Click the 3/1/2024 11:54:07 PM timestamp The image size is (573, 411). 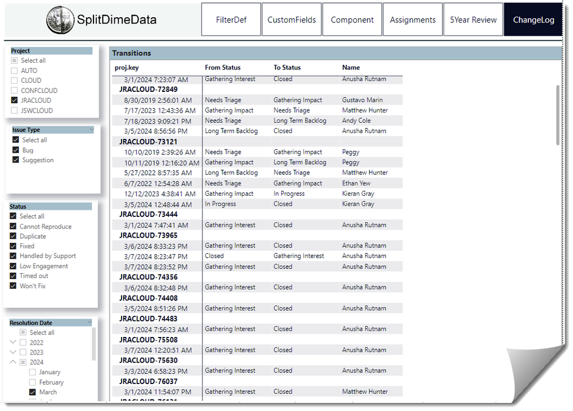158,392
